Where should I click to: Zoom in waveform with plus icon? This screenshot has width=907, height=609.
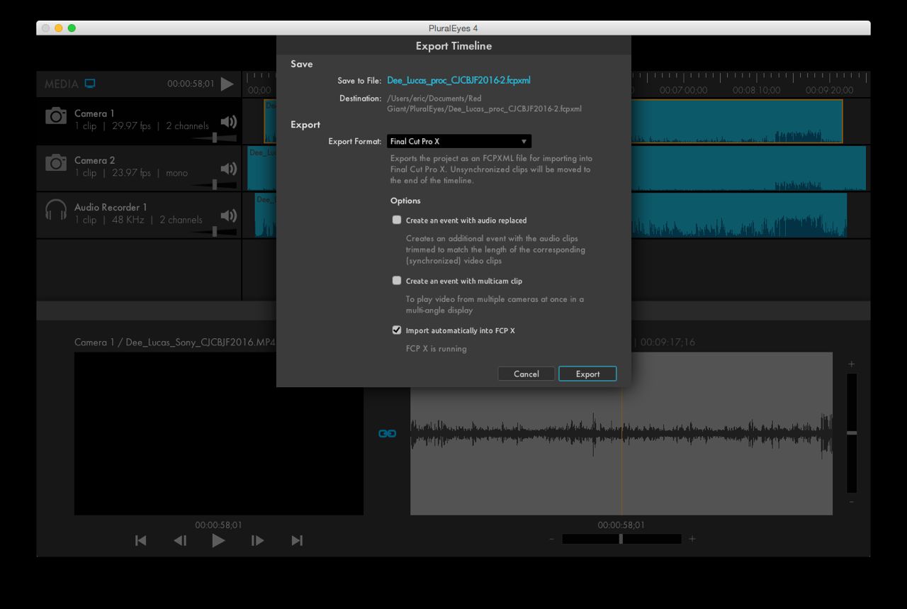coord(692,539)
